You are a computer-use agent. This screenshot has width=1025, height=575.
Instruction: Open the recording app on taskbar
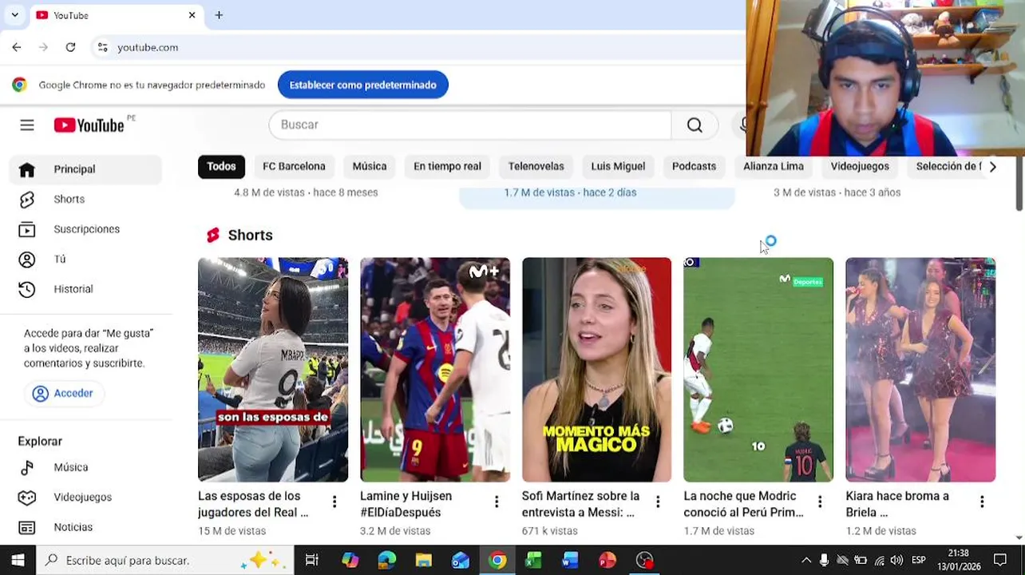(644, 561)
